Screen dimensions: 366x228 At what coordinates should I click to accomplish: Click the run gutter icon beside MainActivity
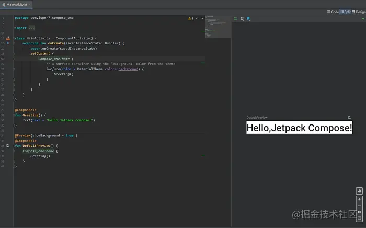[8, 38]
